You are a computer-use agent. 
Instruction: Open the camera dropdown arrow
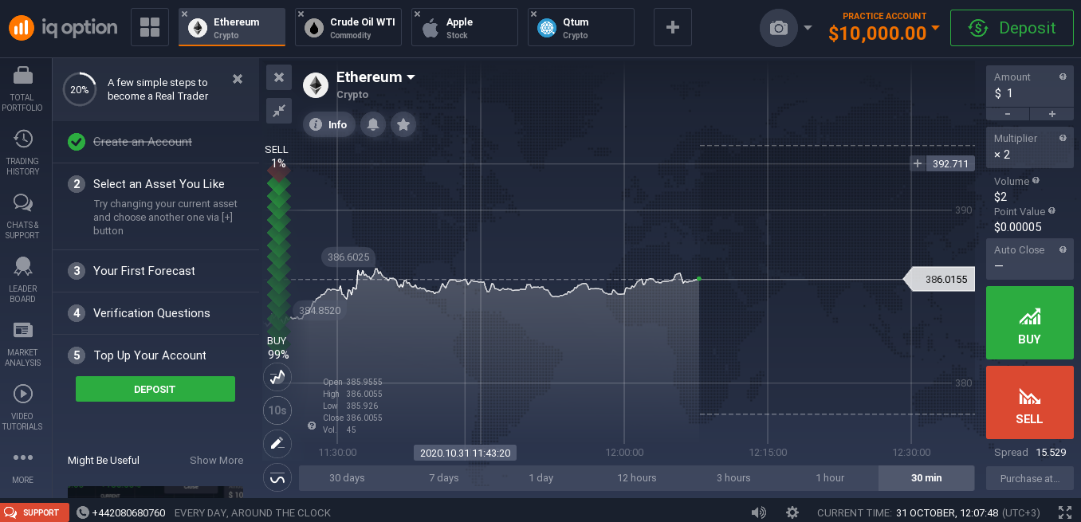808,28
